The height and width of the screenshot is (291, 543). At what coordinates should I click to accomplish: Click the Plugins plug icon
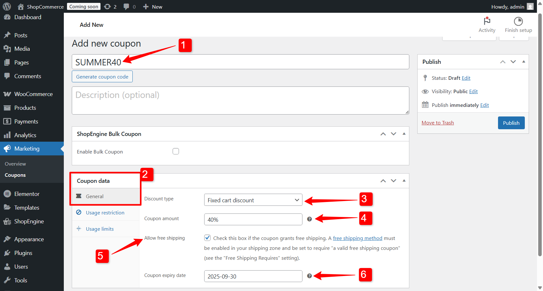point(7,253)
